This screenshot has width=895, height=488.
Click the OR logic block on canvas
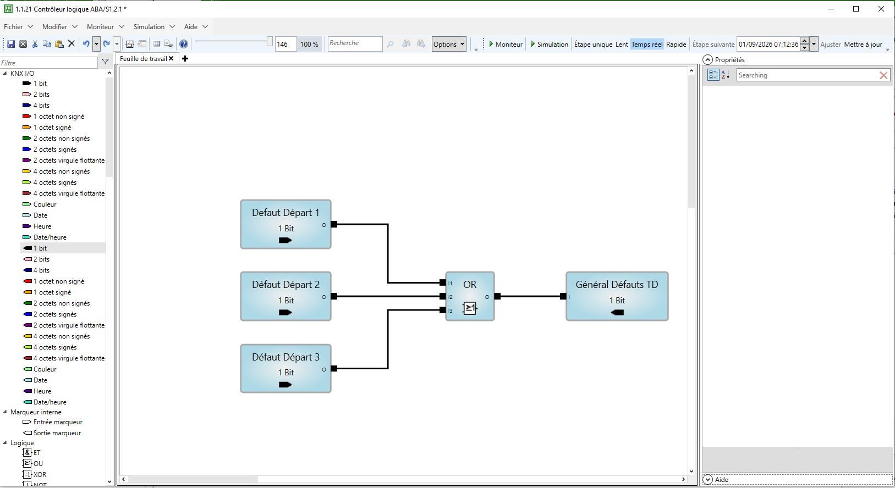pyautogui.click(x=470, y=296)
